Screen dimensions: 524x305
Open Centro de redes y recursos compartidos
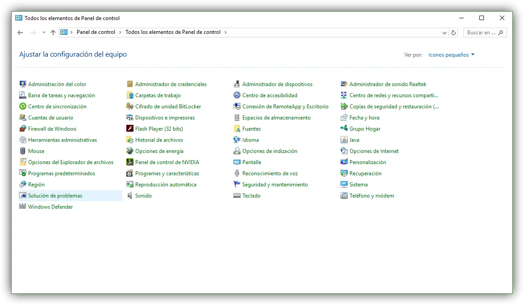[394, 95]
